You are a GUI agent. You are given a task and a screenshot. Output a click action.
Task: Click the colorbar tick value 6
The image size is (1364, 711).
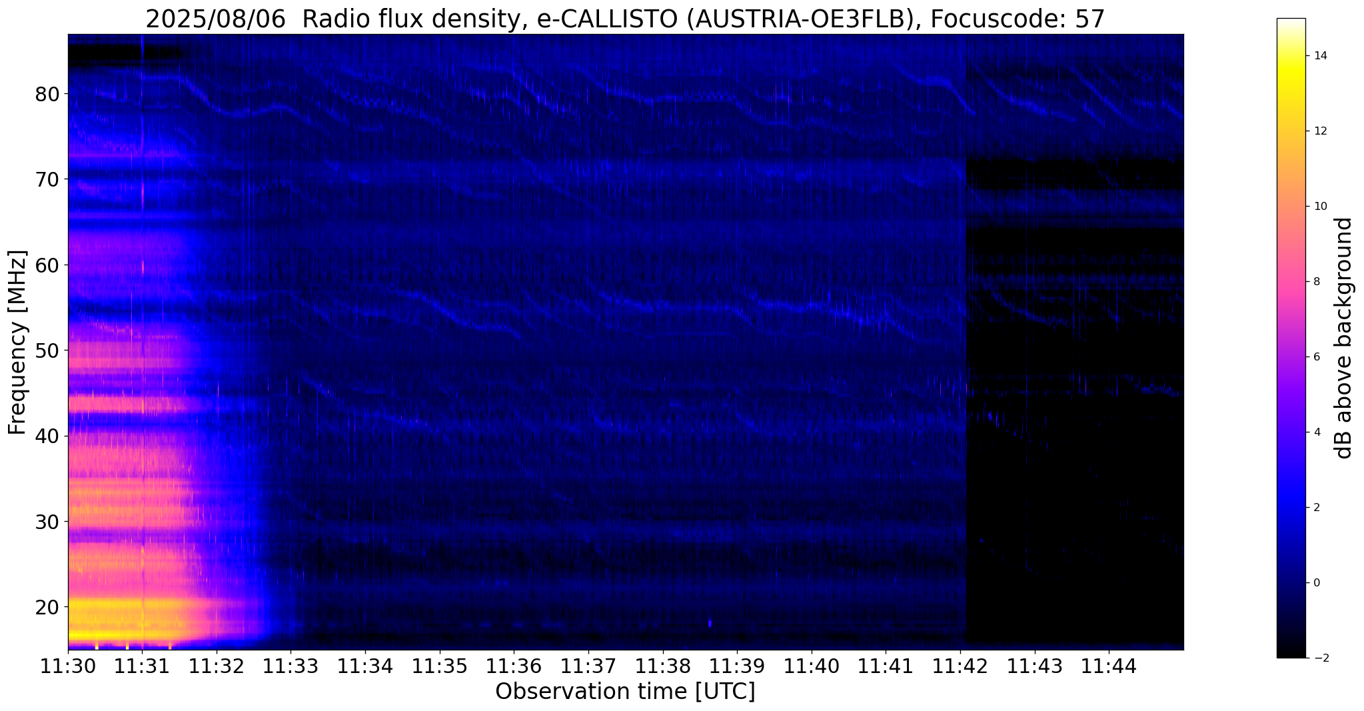(x=1316, y=357)
